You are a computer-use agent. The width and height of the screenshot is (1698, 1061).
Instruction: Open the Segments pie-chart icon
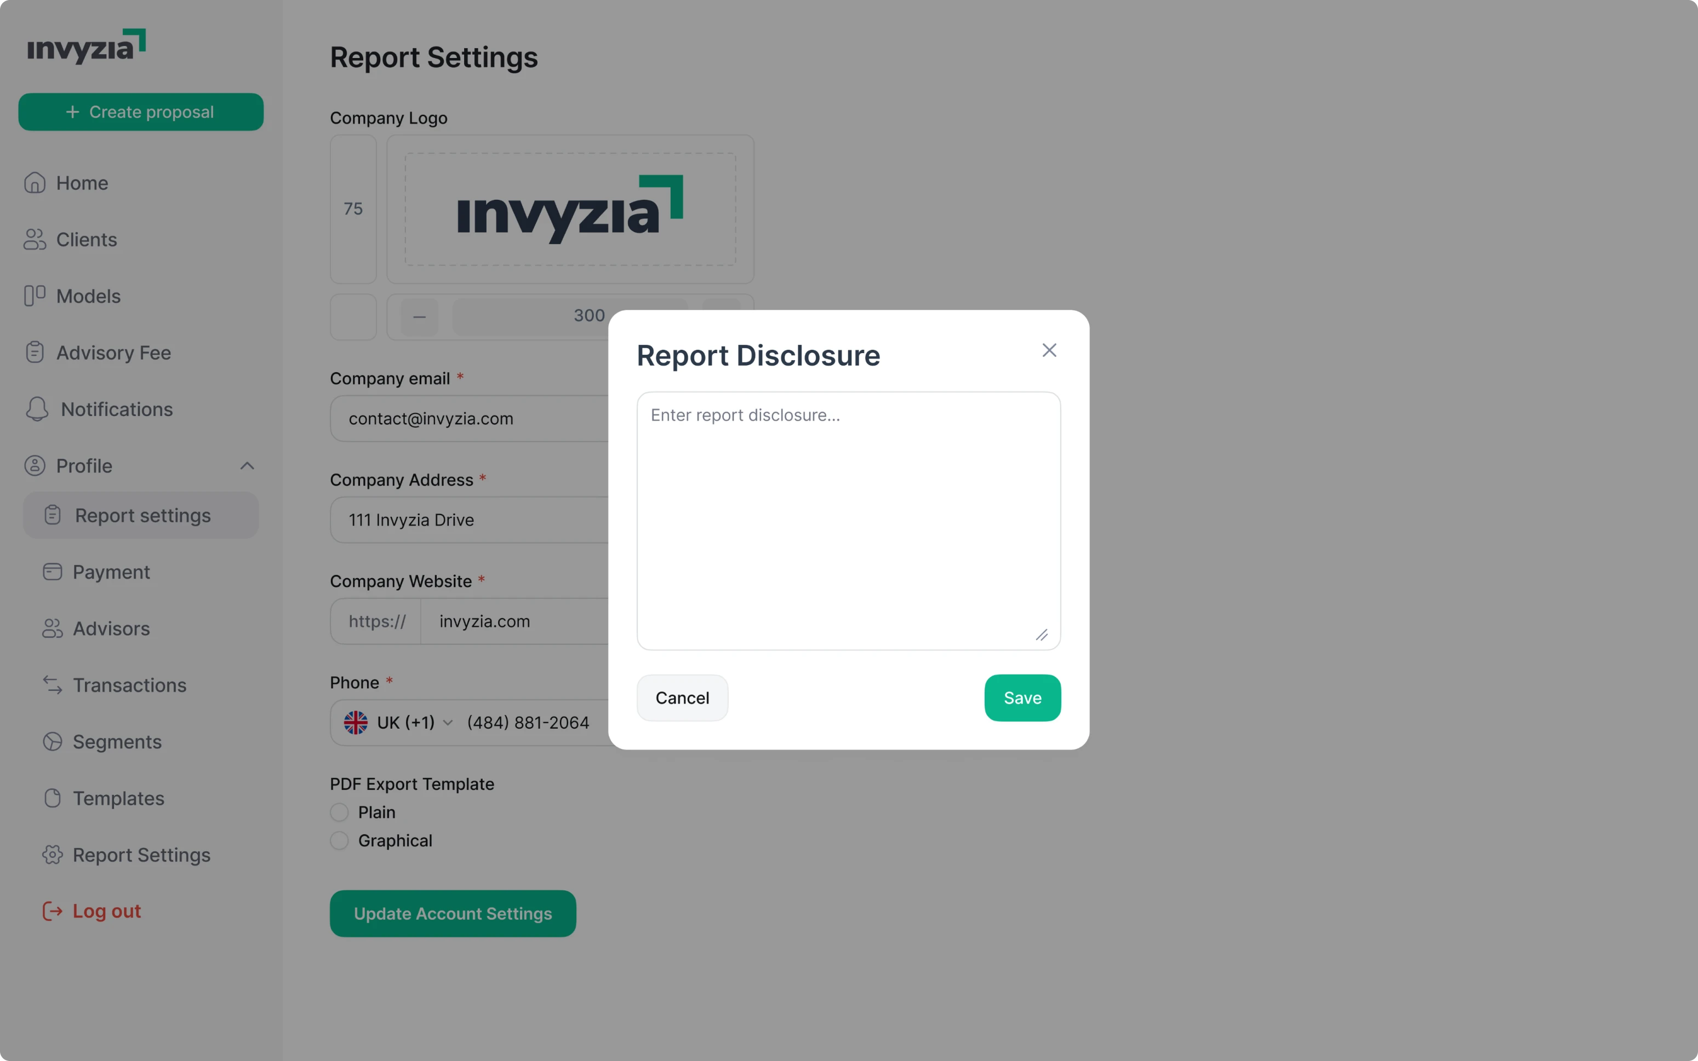(52, 742)
